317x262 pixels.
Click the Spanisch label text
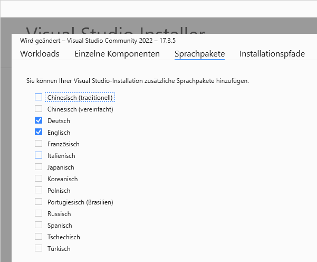tap(60, 226)
